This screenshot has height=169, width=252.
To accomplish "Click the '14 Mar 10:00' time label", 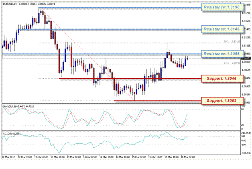I will [106, 157].
